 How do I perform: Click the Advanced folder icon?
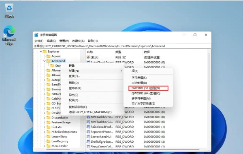49,61
